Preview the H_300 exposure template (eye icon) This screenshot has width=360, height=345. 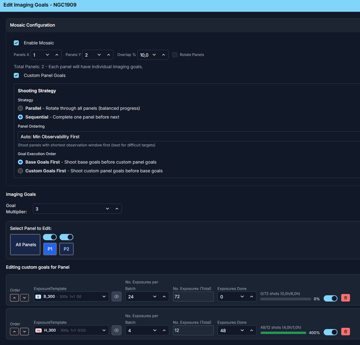point(117,330)
